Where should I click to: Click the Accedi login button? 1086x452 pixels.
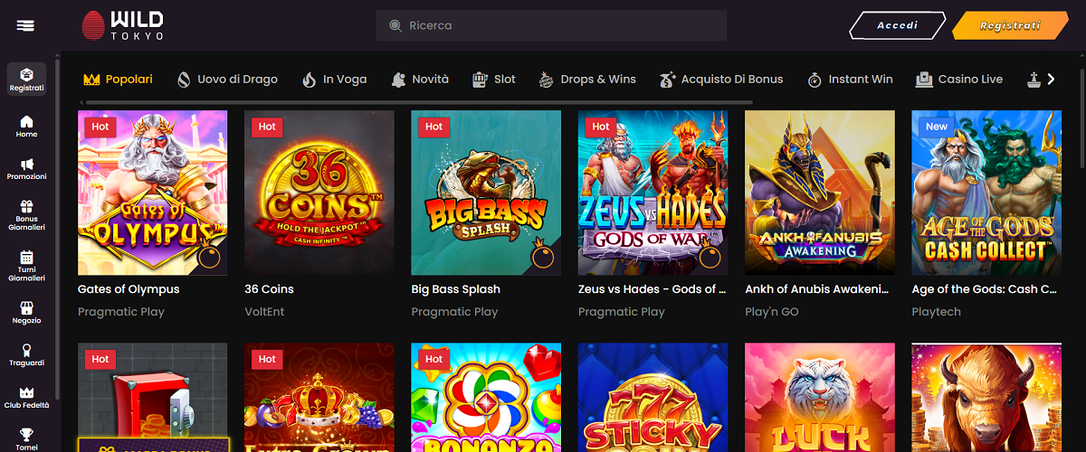898,25
